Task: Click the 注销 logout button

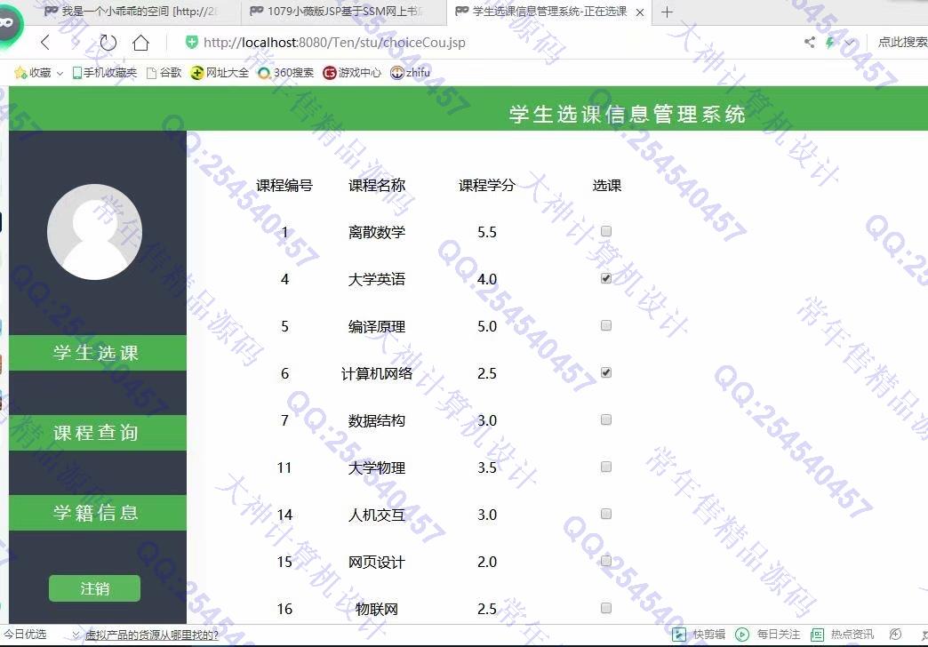Action: pyautogui.click(x=95, y=588)
